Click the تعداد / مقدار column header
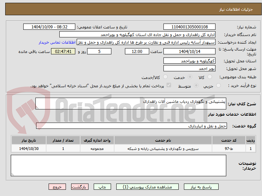 [63, 140]
